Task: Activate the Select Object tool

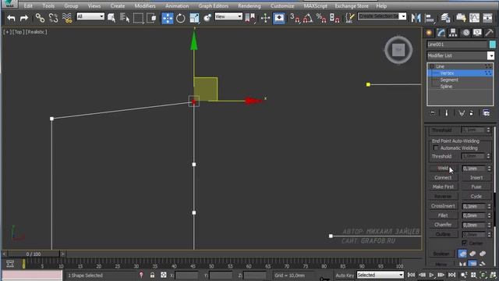Action: 111,18
